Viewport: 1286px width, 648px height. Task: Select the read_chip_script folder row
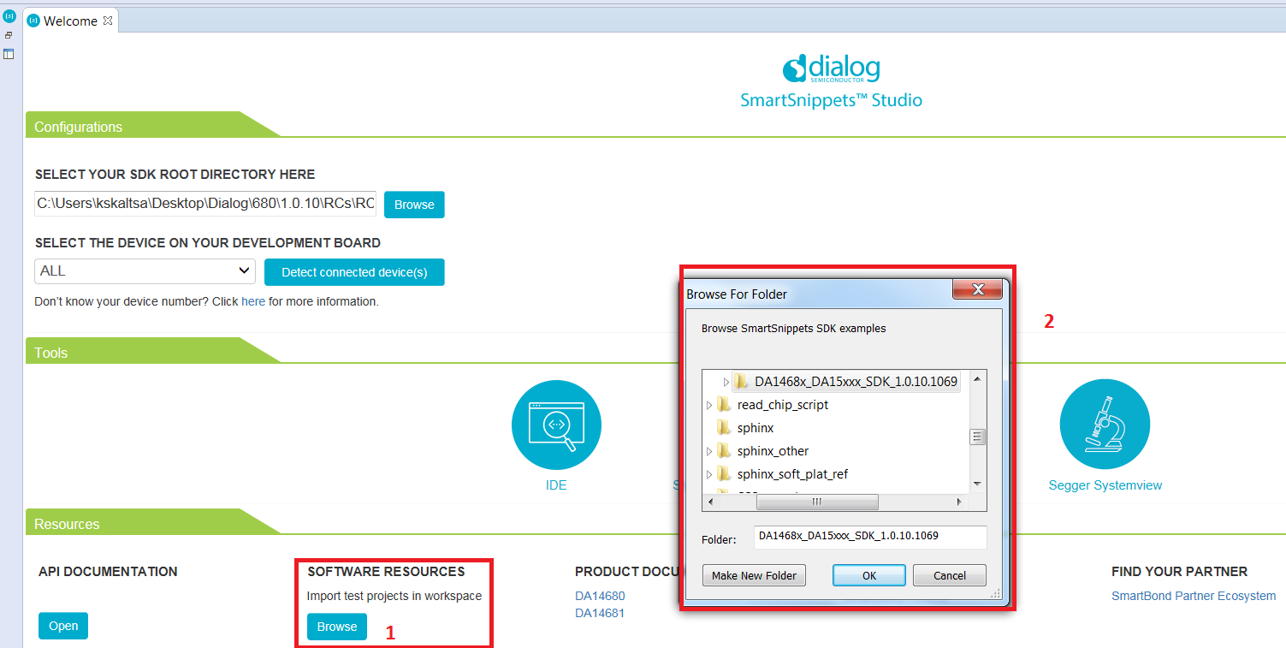click(x=783, y=404)
